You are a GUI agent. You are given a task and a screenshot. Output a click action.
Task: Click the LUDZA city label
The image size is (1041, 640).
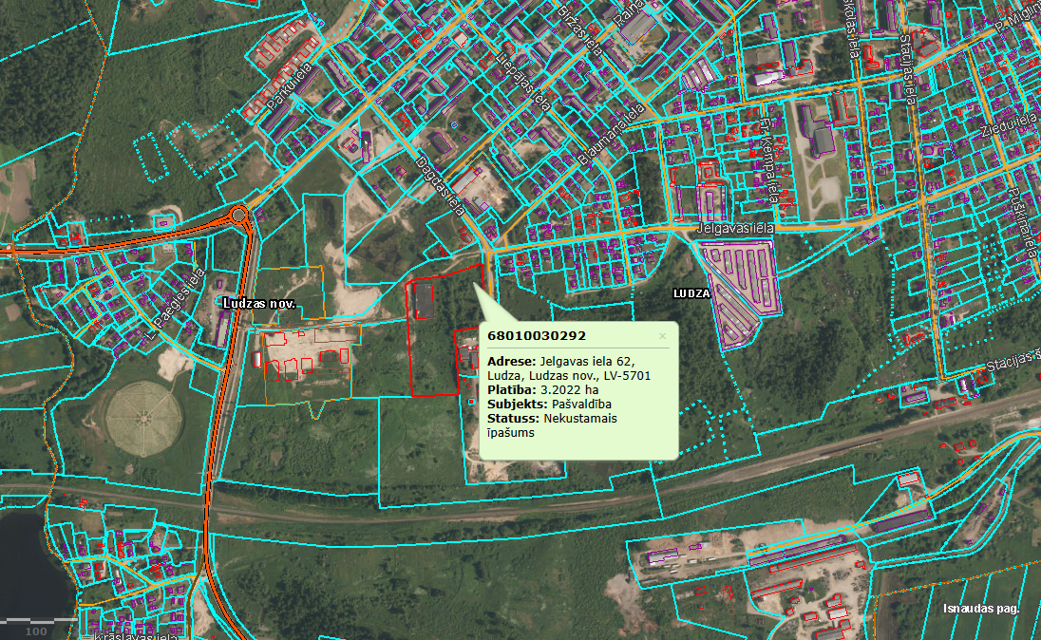691,294
